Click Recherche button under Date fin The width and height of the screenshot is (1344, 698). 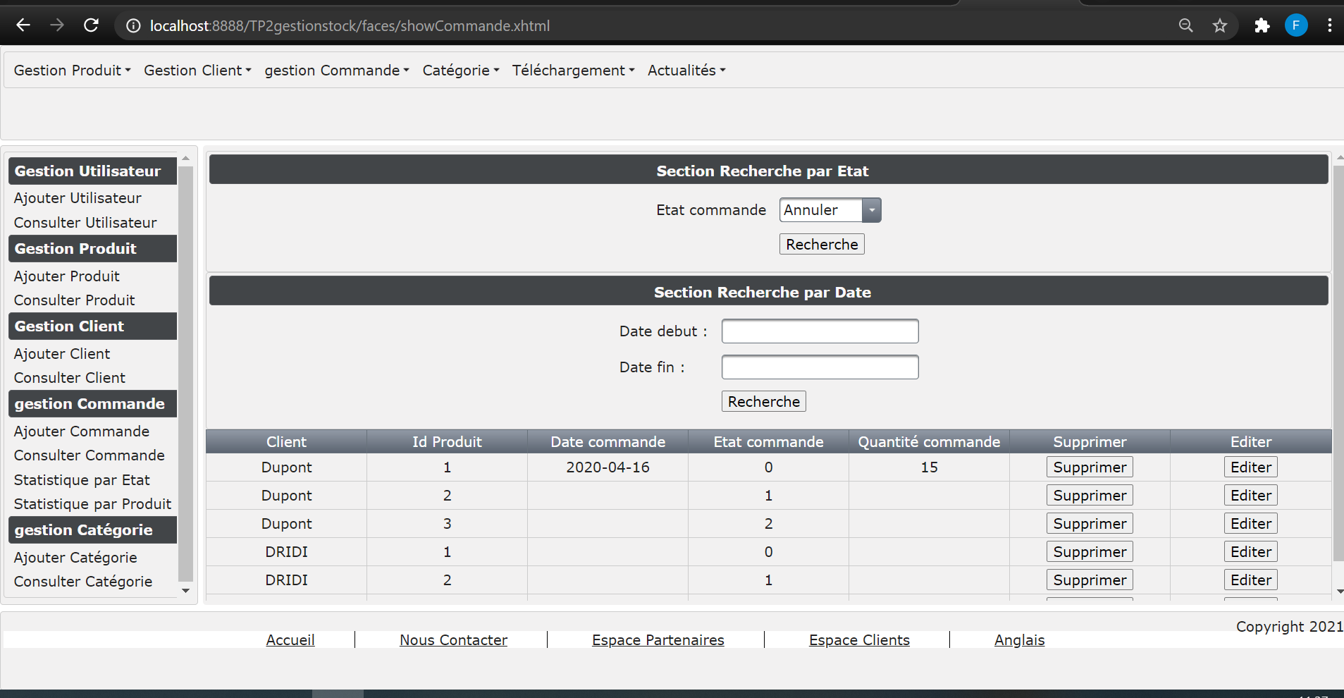[764, 402]
